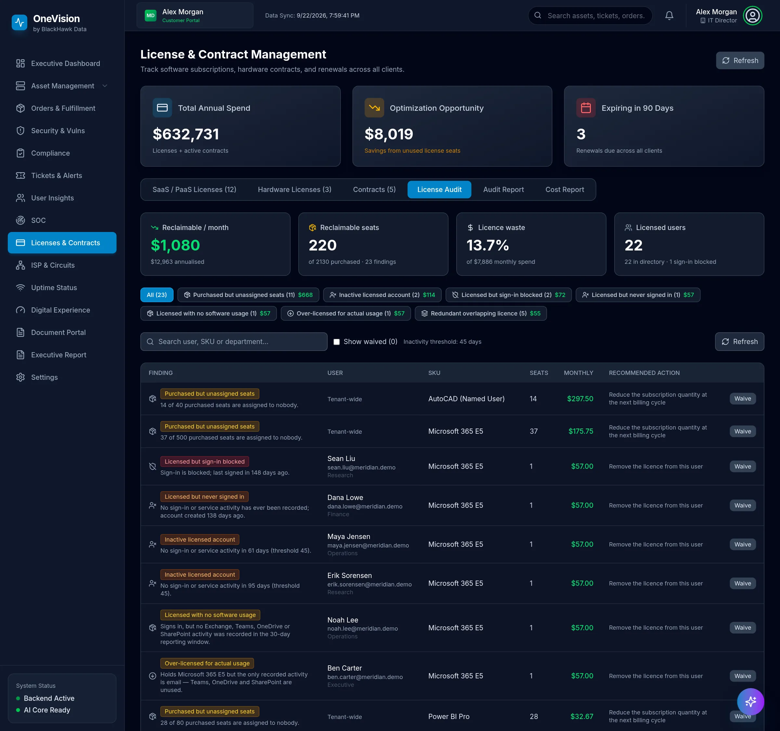Click the Expiring in 90 Days calendar icon

pyautogui.click(x=586, y=108)
